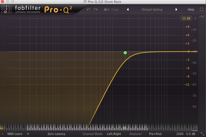Viewport: 206px width, 137px height.
Task: Click the window resize corner icon
Action: 202,134
